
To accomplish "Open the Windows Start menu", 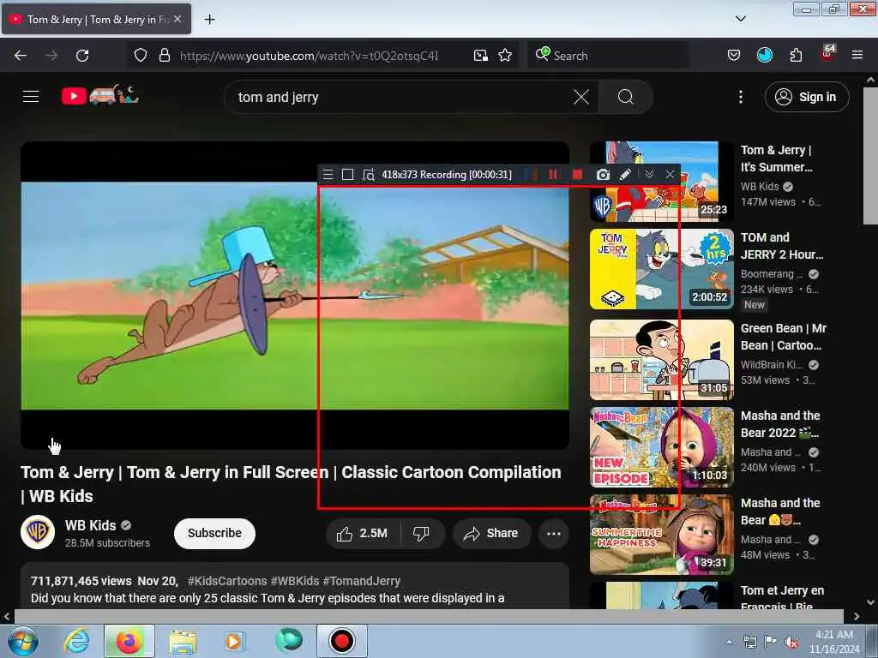I will tap(21, 641).
